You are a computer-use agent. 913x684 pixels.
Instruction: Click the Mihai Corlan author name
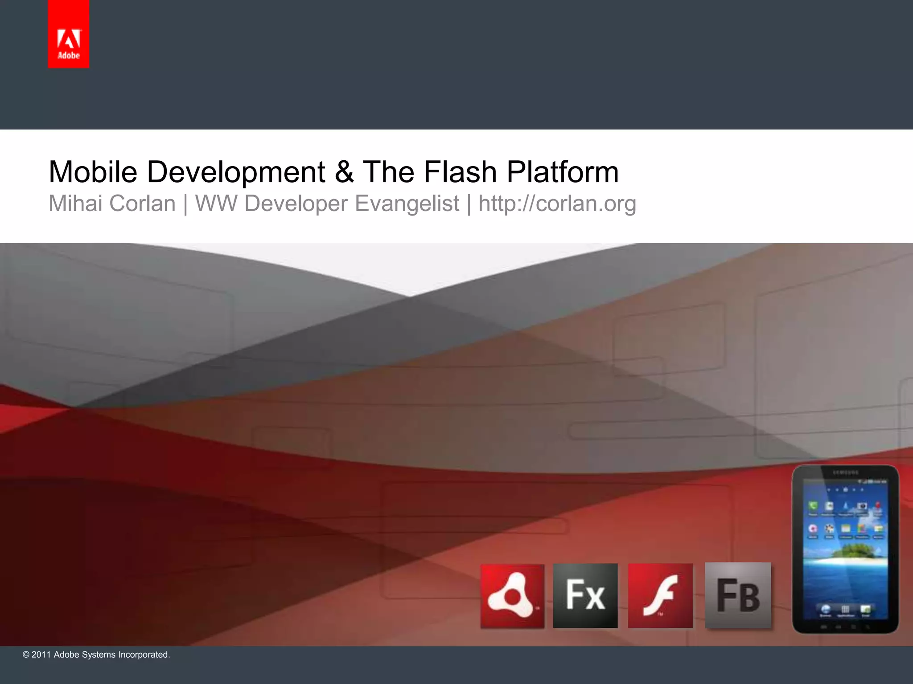[x=112, y=204]
